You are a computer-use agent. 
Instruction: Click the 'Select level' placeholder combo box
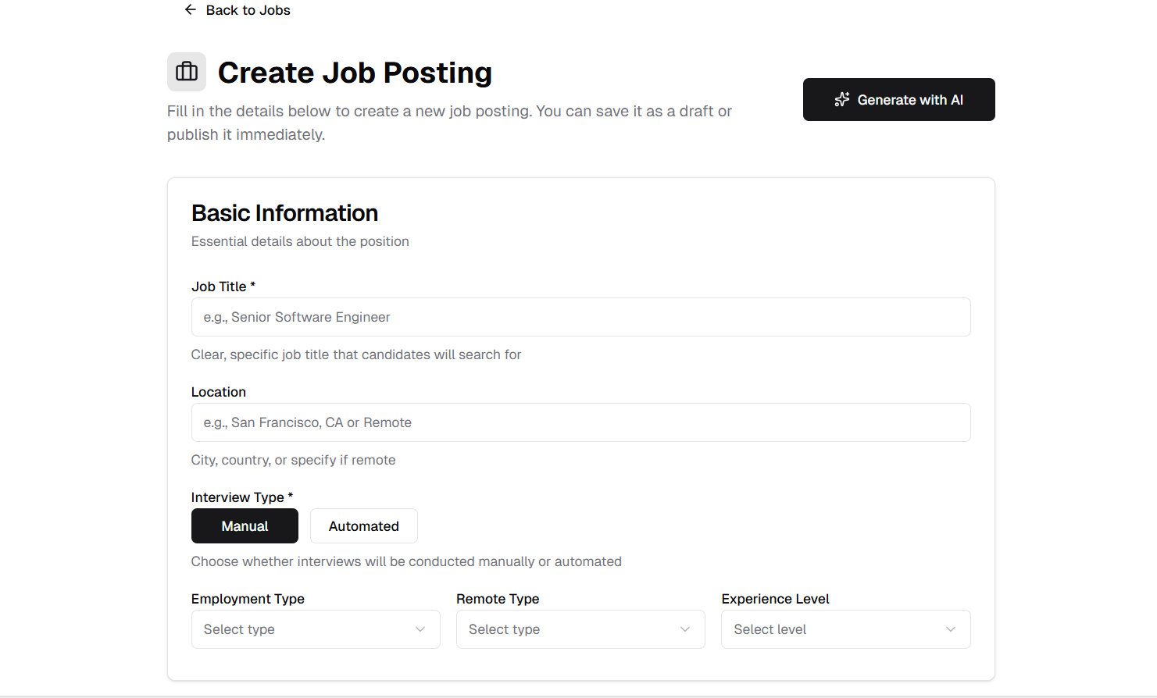[845, 629]
